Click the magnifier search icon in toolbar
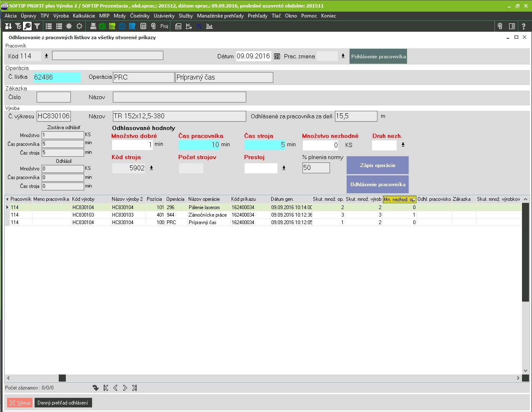532x412 pixels. (27, 26)
